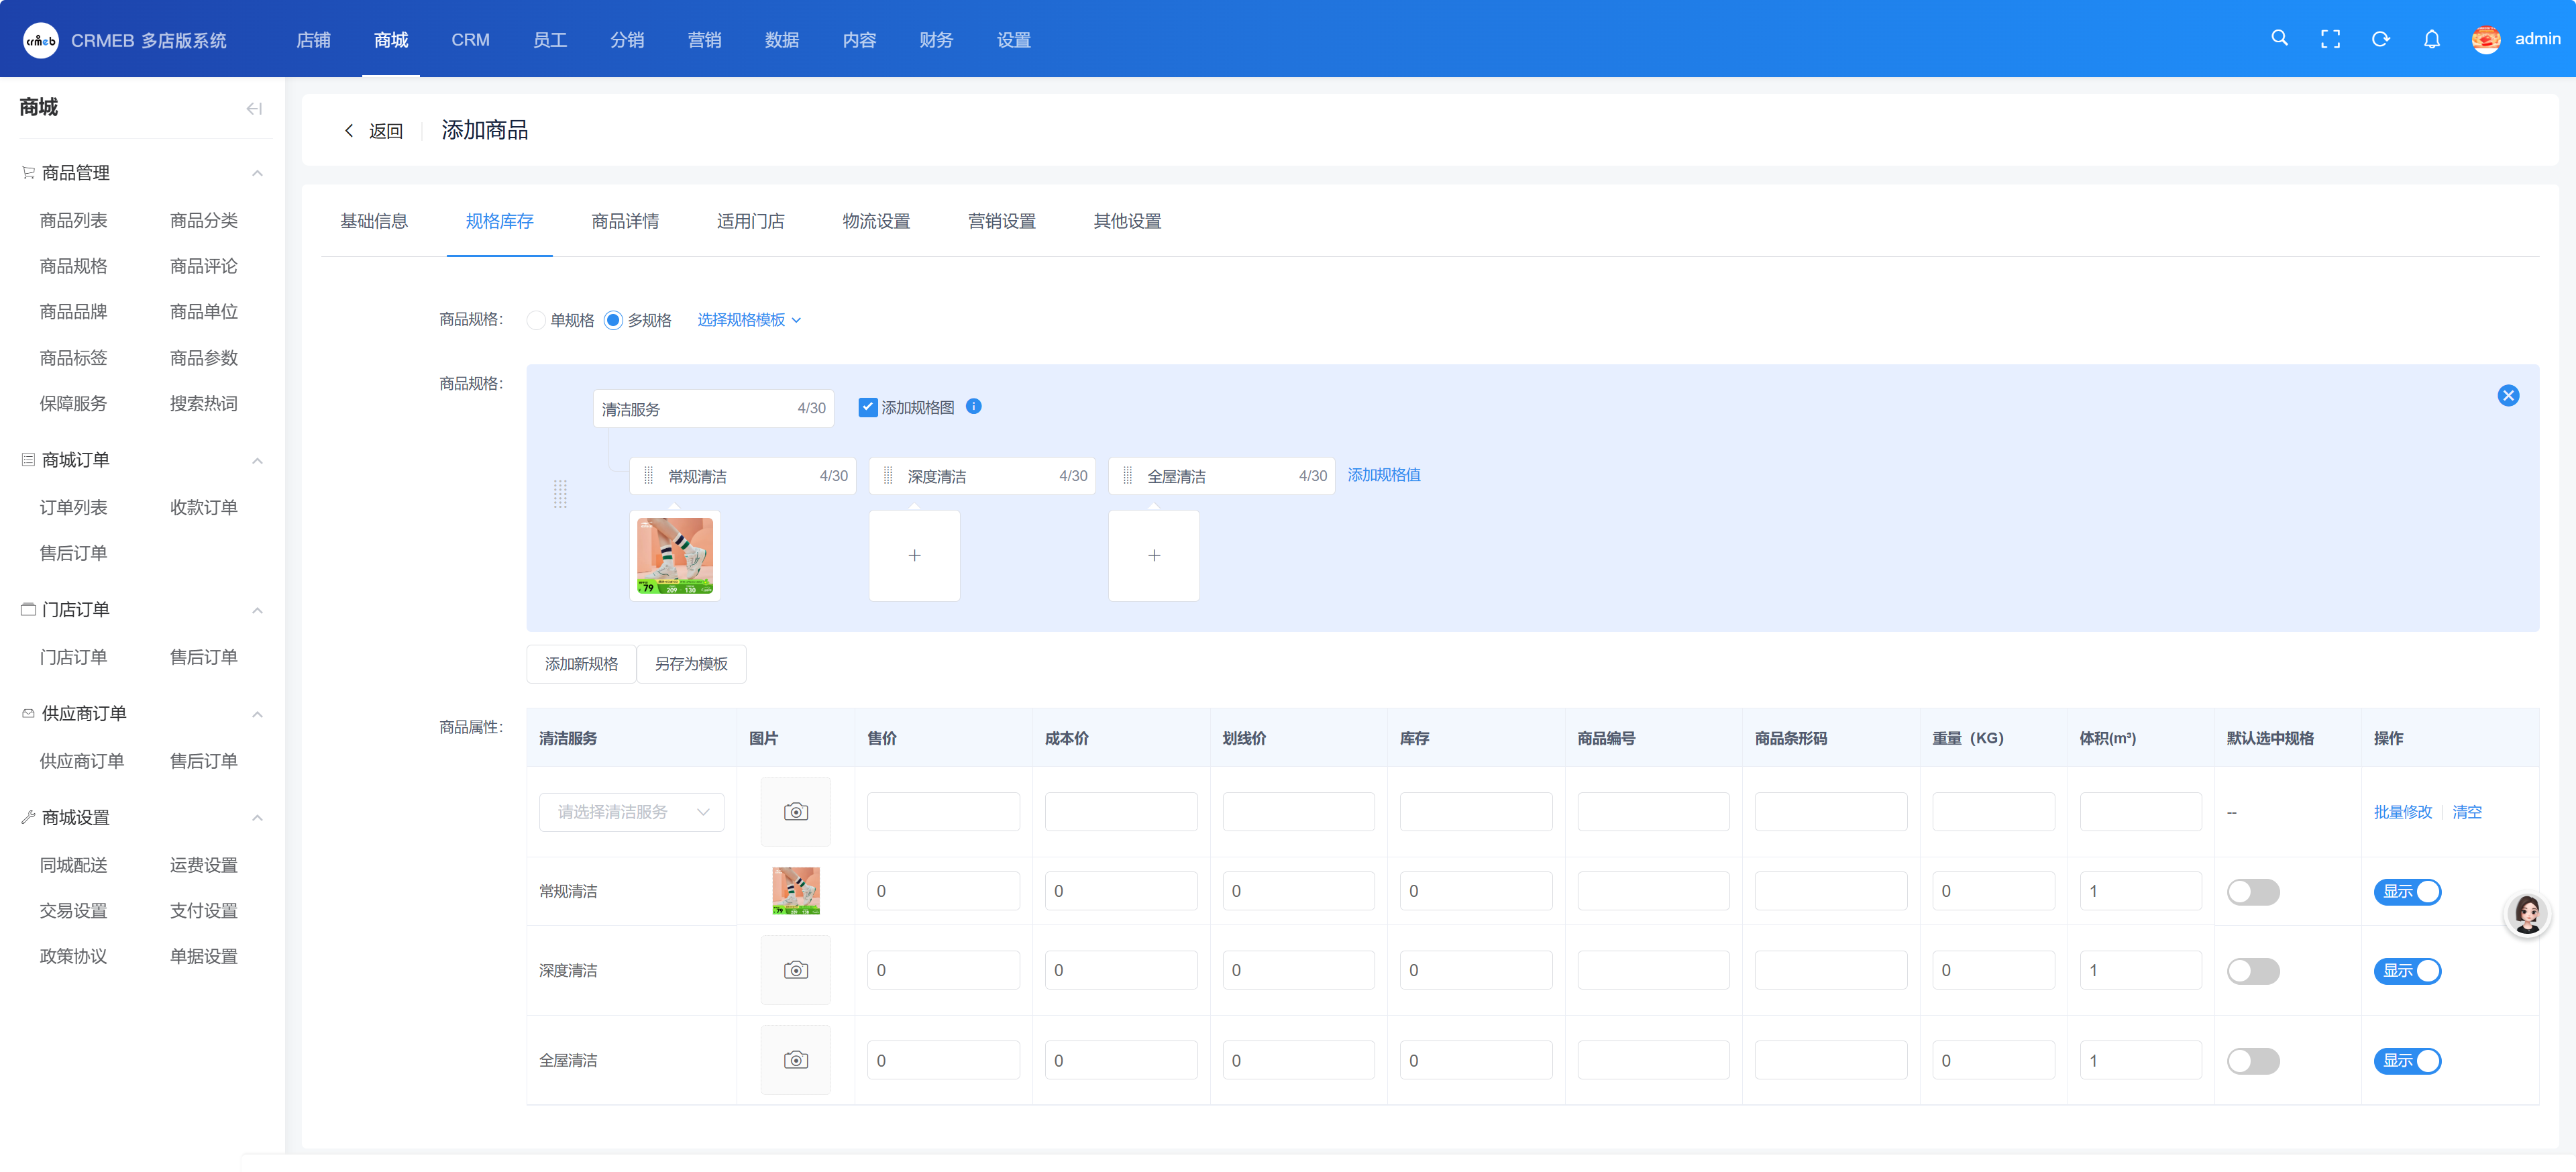Collapse the sidebar with arrow icon
This screenshot has height=1172, width=2576.
pyautogui.click(x=254, y=108)
